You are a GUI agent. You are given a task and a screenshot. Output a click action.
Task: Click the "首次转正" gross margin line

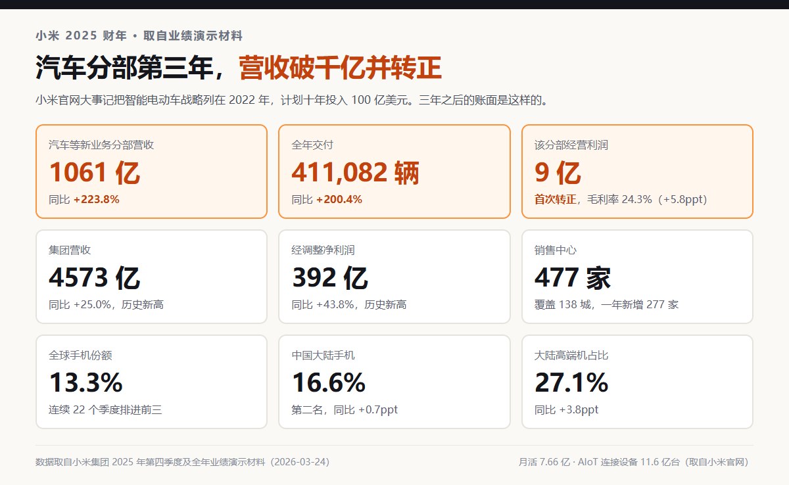coord(621,199)
